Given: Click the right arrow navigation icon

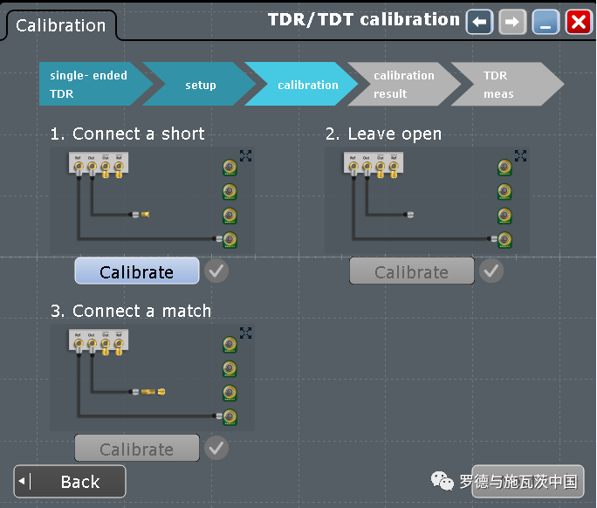Looking at the screenshot, I should coord(512,22).
